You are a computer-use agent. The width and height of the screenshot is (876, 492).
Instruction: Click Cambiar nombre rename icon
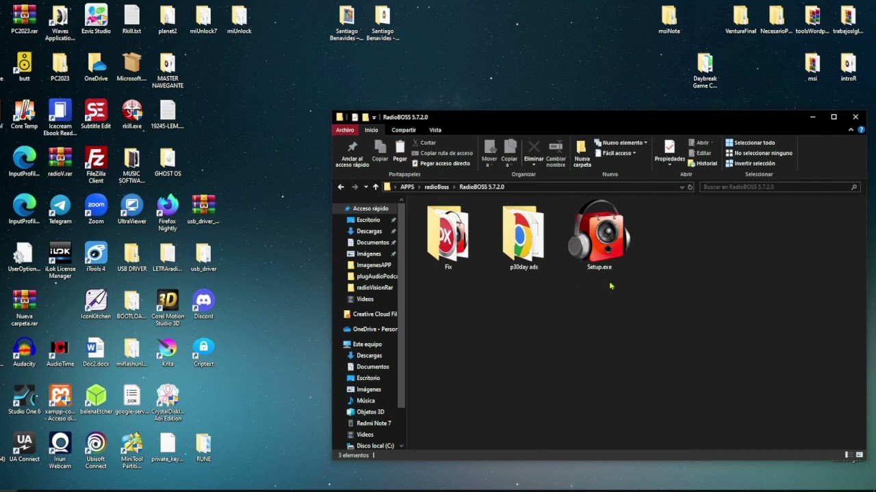tap(556, 153)
